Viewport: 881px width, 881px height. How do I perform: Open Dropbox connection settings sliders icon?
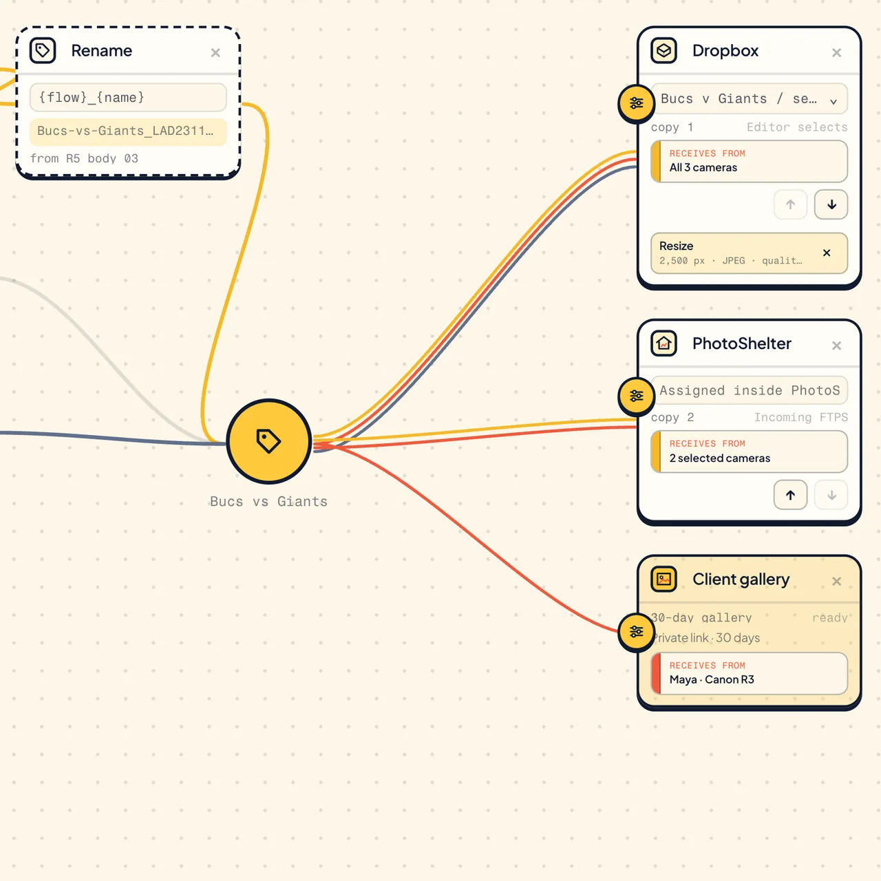[x=636, y=103]
